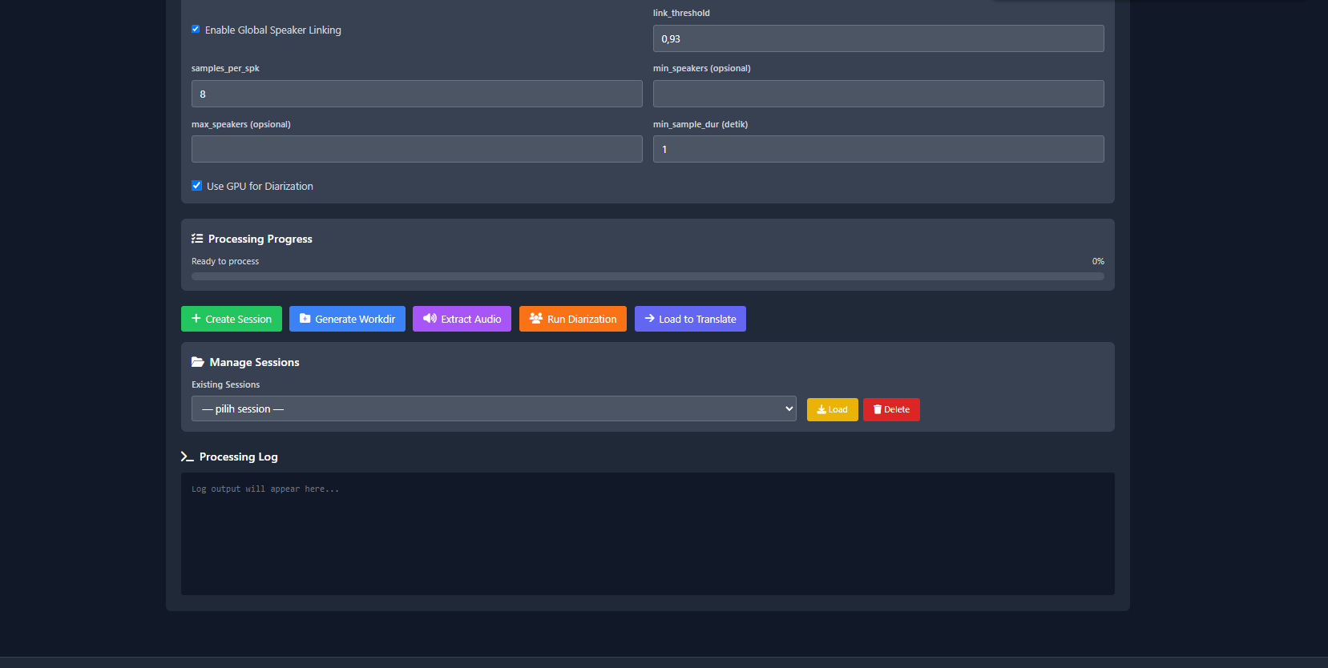The width and height of the screenshot is (1328, 668).
Task: Focus the min_sample_dur (detik) input field
Action: (878, 149)
